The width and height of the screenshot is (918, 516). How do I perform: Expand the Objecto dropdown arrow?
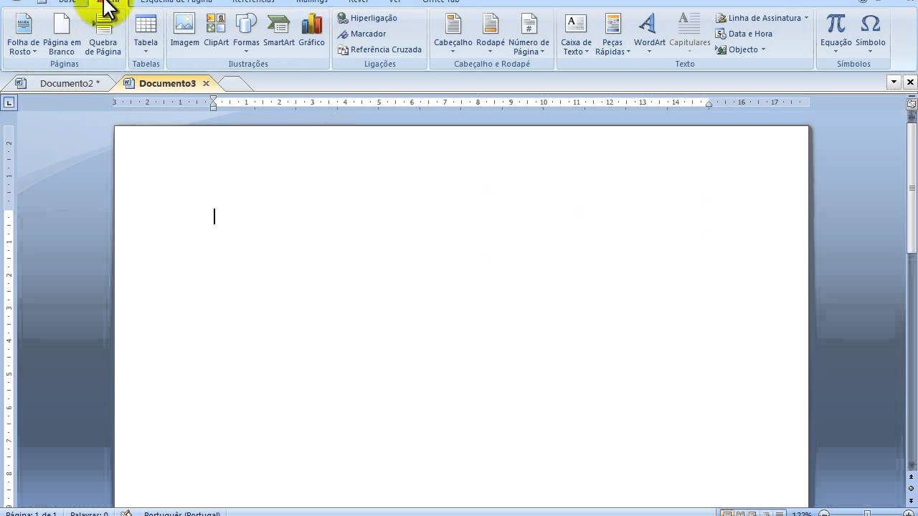(763, 49)
